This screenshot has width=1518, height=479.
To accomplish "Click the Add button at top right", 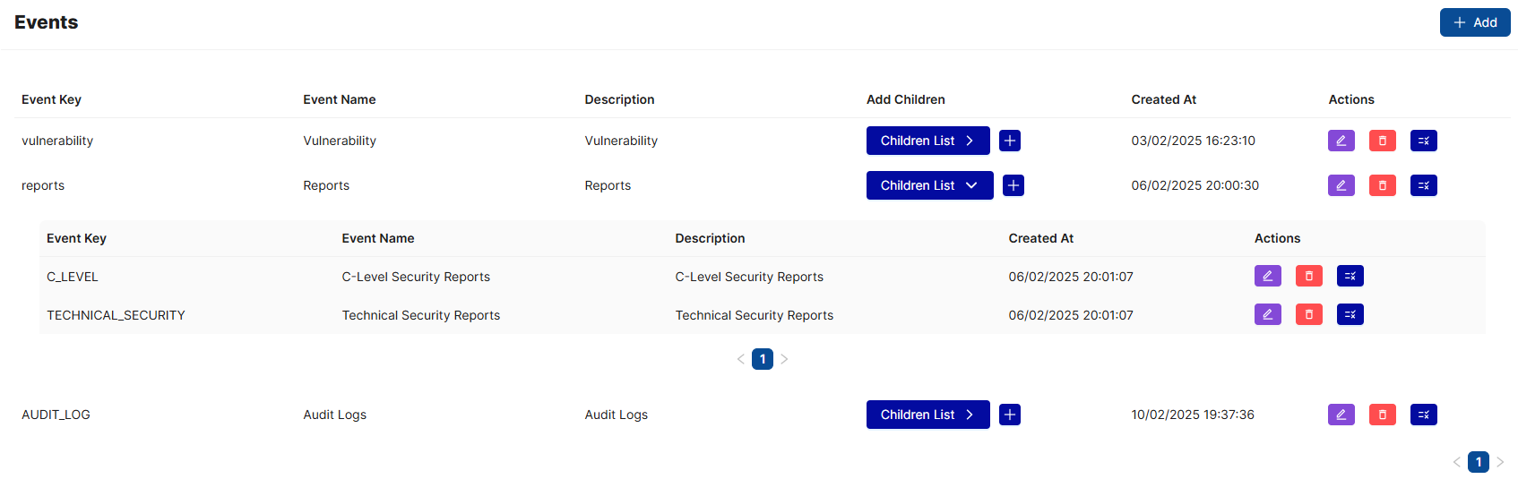I will click(1474, 22).
